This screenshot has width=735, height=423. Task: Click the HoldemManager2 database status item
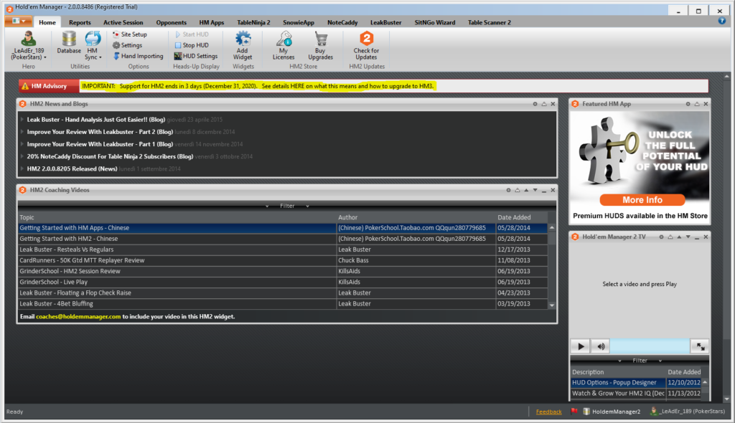(x=612, y=412)
